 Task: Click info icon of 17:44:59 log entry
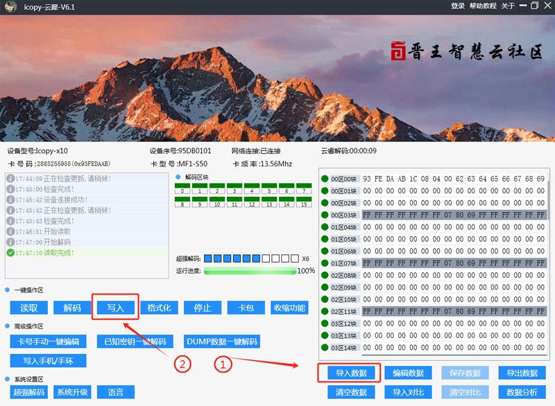point(10,179)
